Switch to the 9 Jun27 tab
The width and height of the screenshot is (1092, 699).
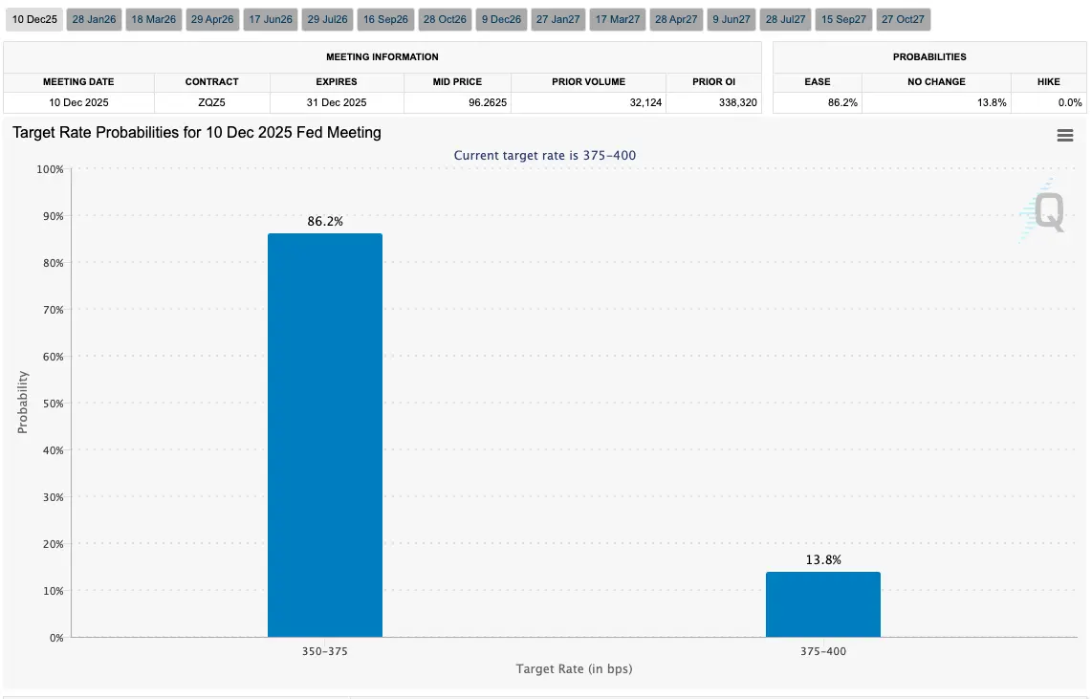click(x=732, y=19)
